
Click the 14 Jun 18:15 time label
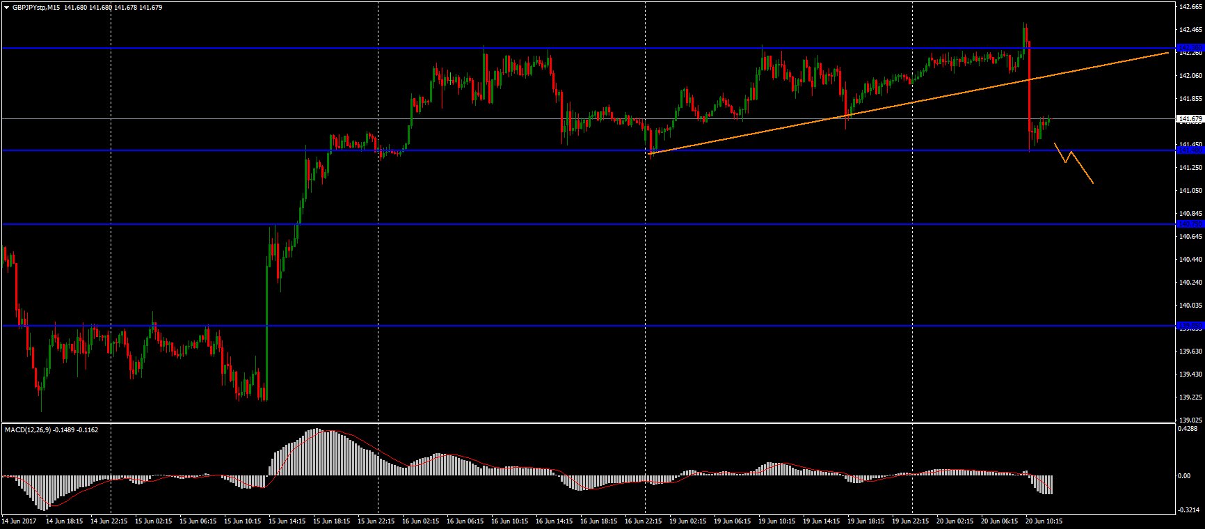point(65,521)
